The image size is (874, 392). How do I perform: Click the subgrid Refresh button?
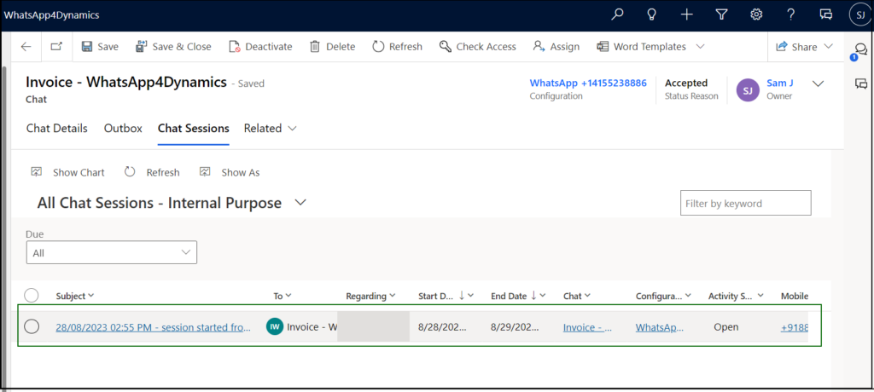click(152, 173)
